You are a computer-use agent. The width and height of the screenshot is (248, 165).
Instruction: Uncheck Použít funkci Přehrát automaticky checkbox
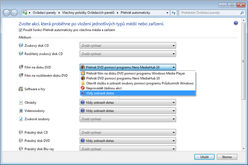coord(20,30)
